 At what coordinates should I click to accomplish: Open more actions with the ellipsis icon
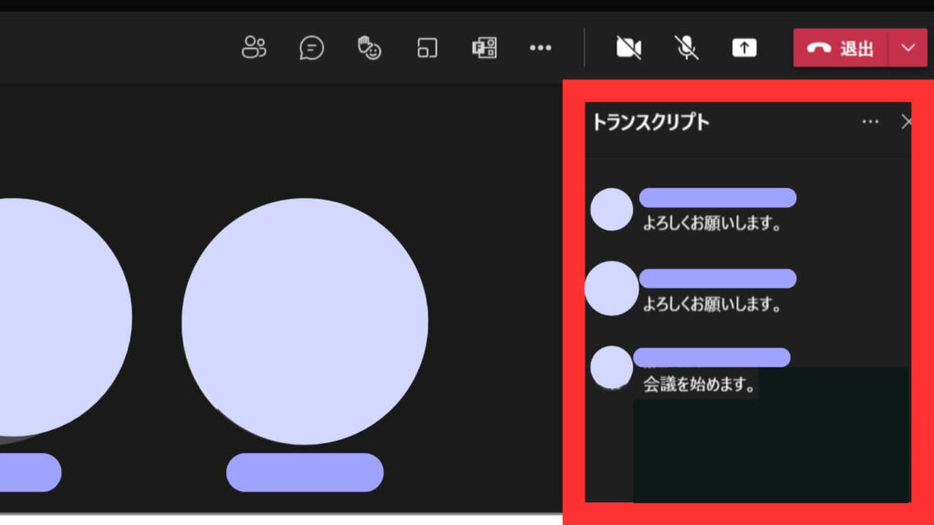[x=541, y=48]
